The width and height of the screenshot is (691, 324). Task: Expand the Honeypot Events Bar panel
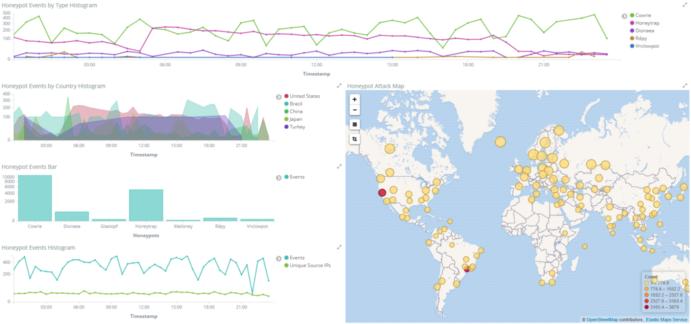click(x=339, y=166)
